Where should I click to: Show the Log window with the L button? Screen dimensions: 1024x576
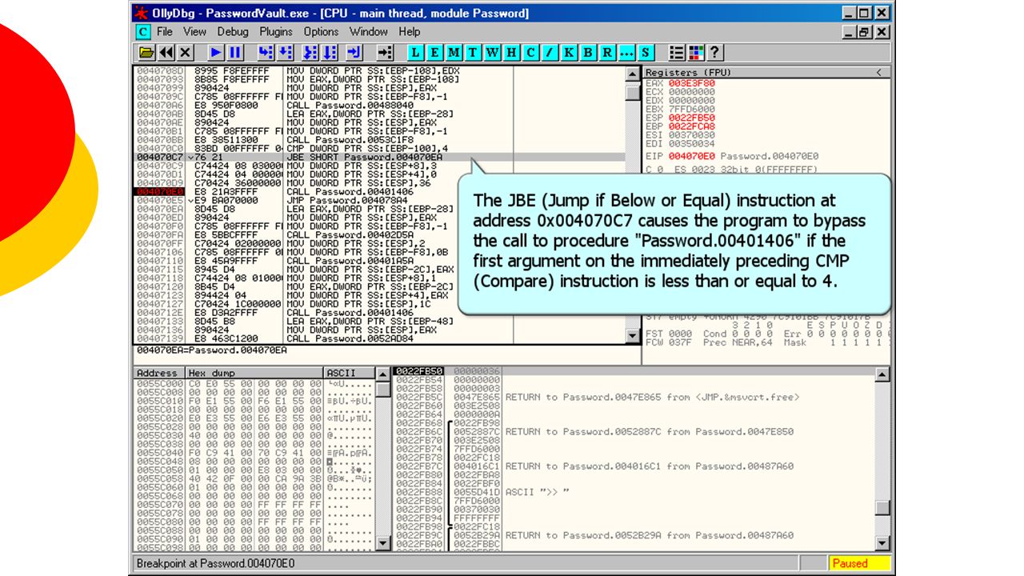tap(416, 53)
